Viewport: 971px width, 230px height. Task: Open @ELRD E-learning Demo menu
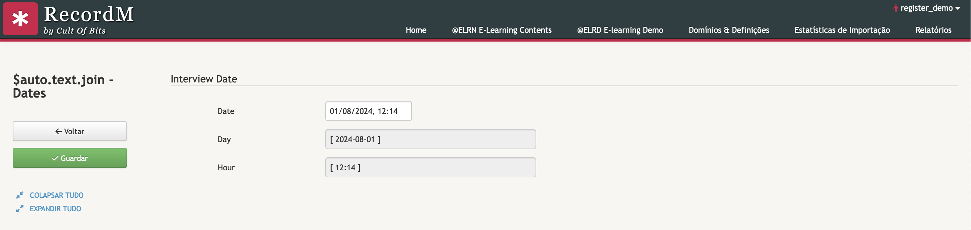(620, 30)
